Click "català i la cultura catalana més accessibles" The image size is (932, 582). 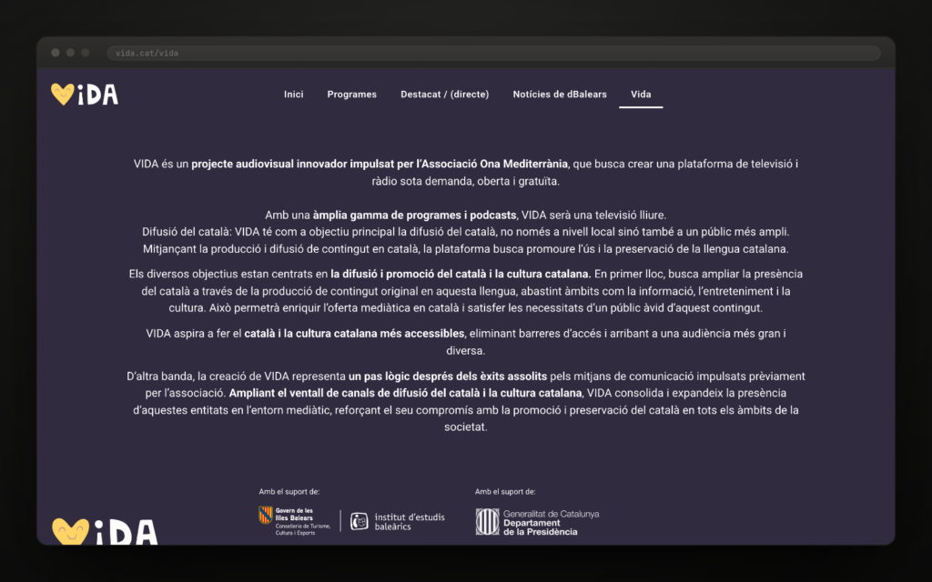(x=354, y=333)
